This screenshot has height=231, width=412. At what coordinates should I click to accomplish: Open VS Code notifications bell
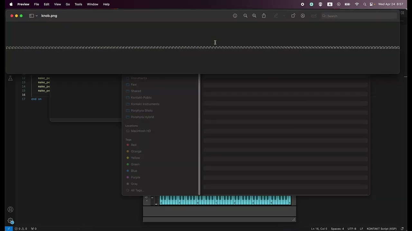(x=402, y=229)
